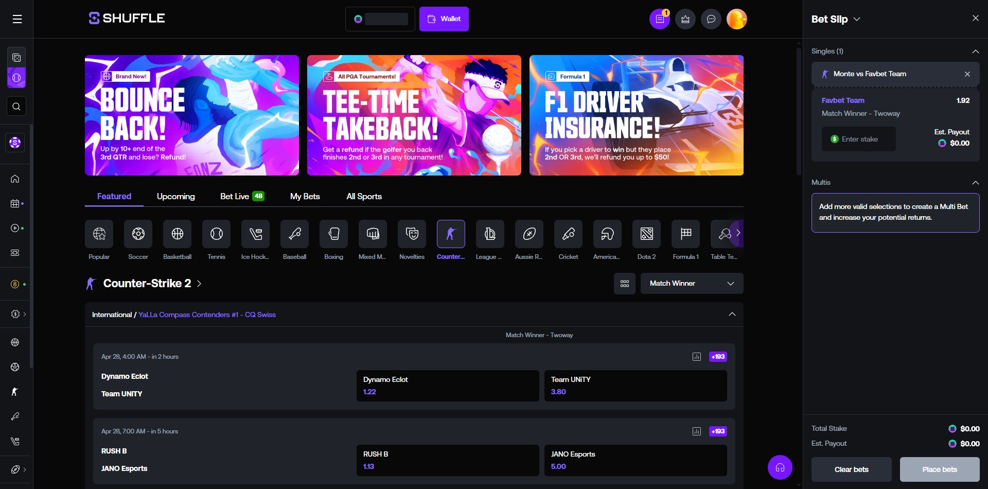Select the sports ball icon in sidebar

coord(16,78)
